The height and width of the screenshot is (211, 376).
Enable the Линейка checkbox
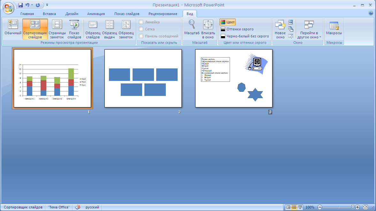tap(141, 22)
